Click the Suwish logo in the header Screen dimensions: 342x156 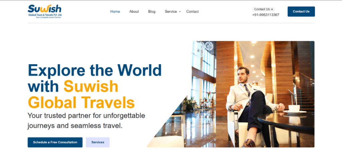[x=45, y=11]
